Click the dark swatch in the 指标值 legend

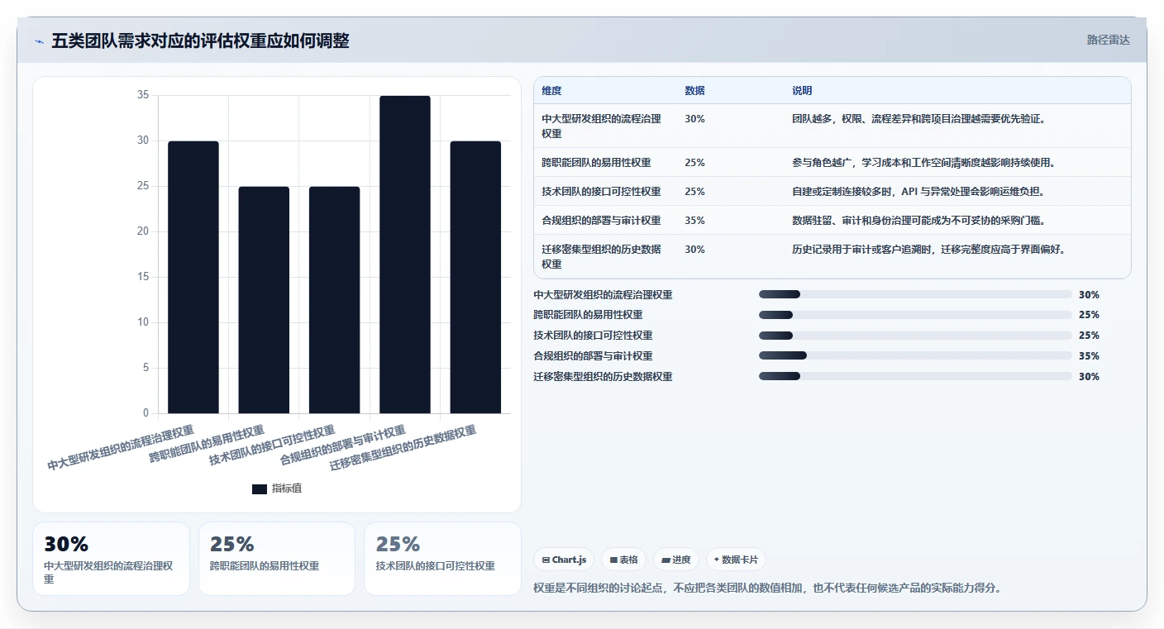260,489
